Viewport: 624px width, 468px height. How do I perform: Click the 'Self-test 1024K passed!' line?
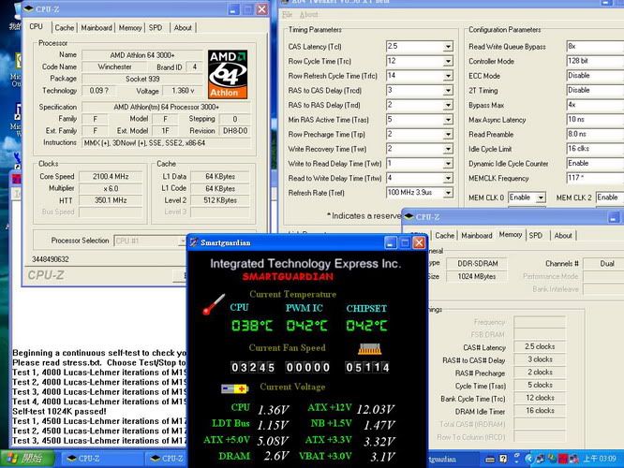(59, 412)
